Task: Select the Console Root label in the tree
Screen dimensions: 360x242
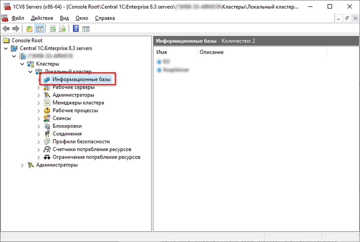Action: pyautogui.click(x=27, y=41)
